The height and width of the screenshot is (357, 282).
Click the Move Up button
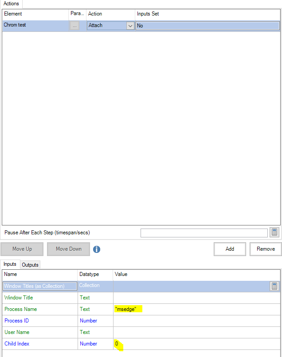pos(22,249)
